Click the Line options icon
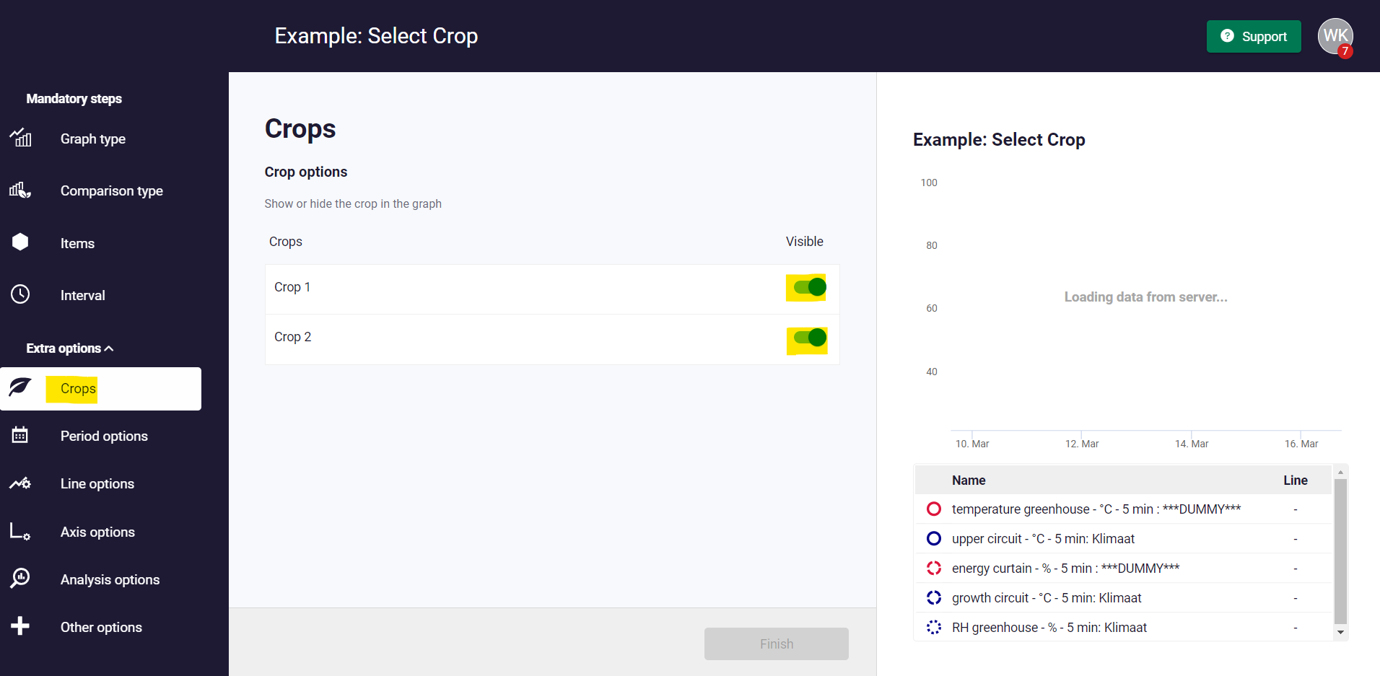Viewport: 1380px width, 676px height. 20,483
